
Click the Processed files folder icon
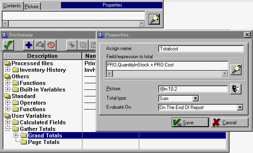(7, 63)
